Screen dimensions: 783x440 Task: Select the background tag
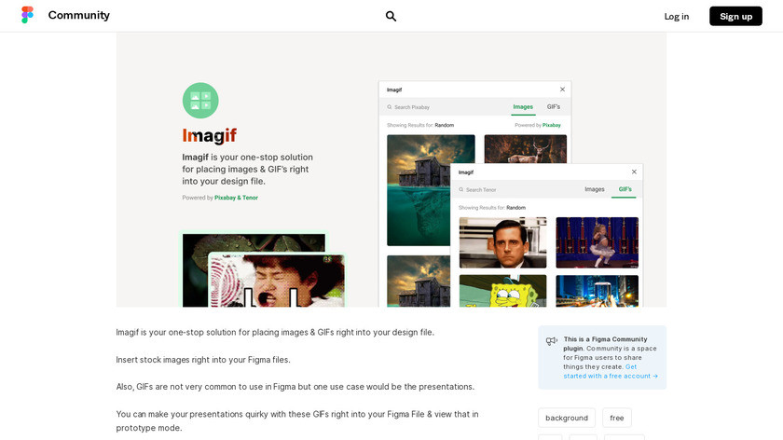567,418
